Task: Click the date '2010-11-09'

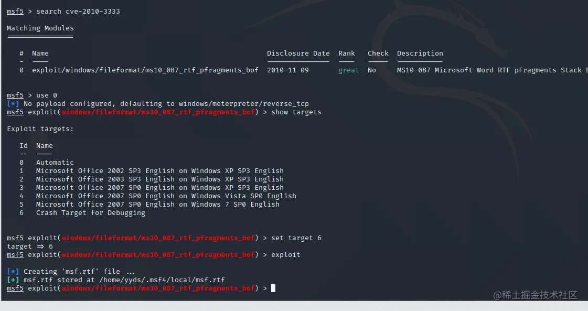Action: (287, 70)
